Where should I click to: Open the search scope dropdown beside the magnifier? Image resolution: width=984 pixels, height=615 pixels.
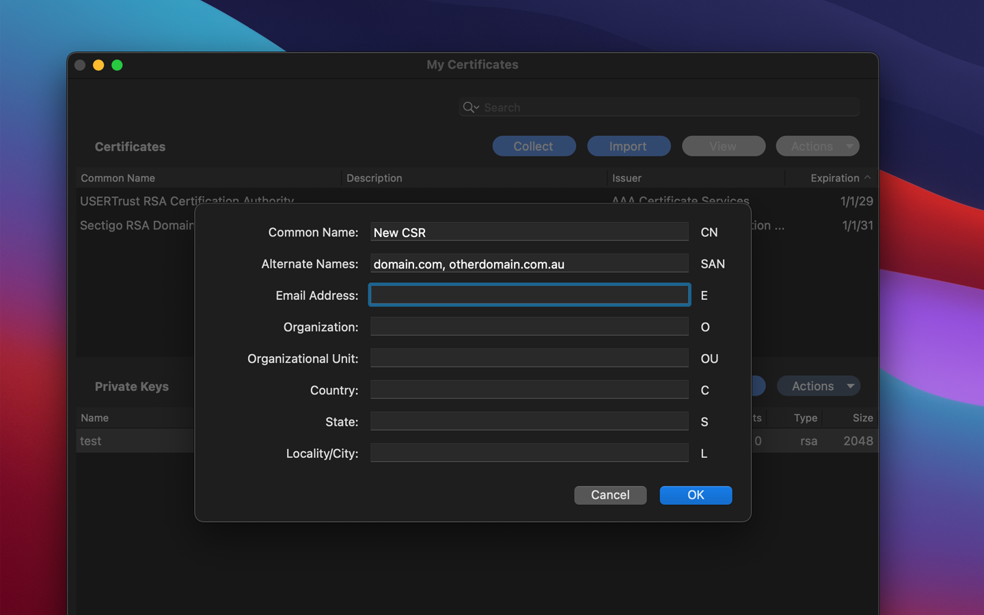coord(476,107)
